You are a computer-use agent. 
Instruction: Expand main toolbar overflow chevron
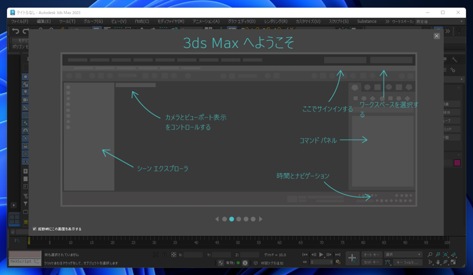[x=448, y=31]
